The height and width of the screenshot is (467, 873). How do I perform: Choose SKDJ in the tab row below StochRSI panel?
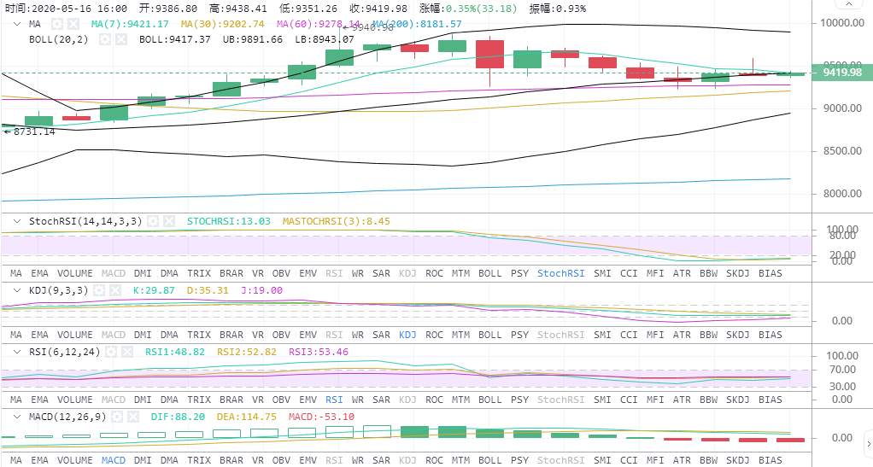point(738,273)
